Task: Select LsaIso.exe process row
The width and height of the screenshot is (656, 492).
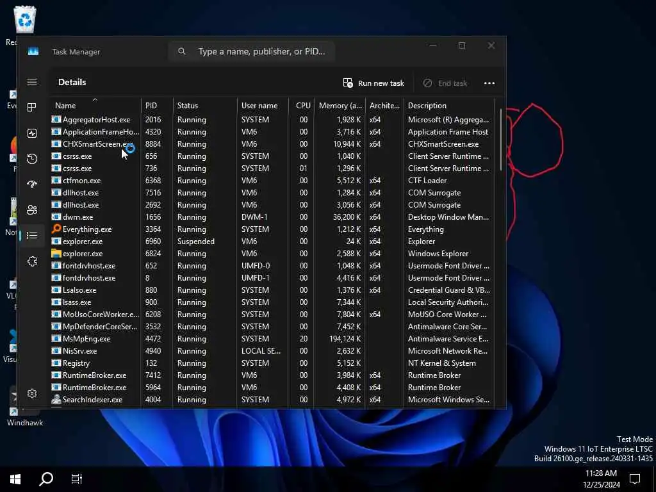Action: (x=272, y=290)
